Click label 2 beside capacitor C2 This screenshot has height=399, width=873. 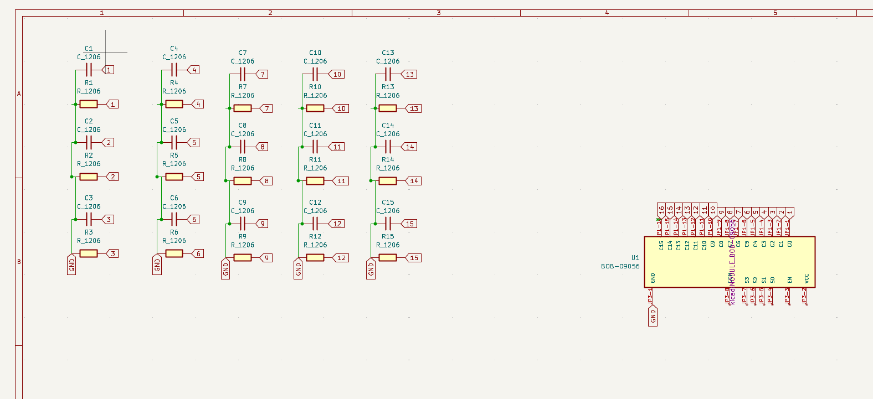(108, 142)
